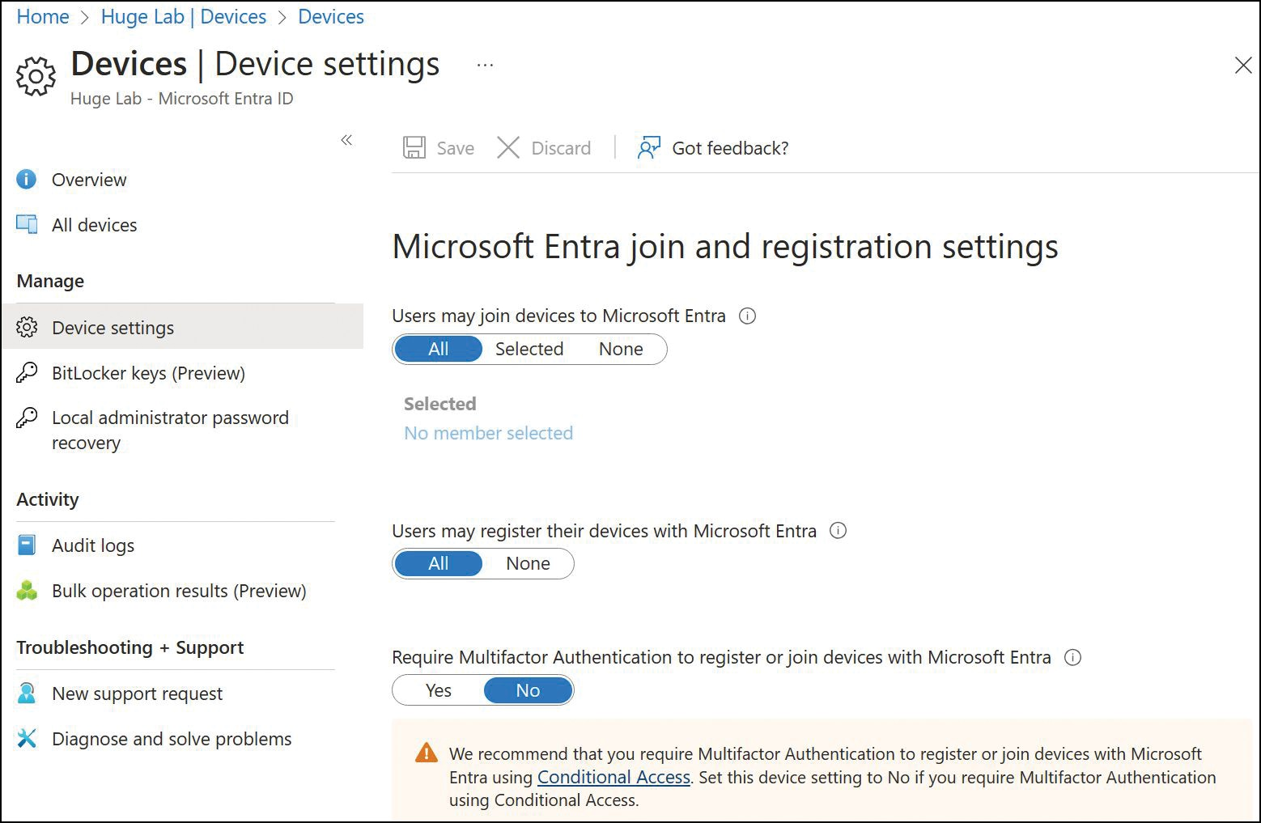Click the Bulk operation results icon

point(27,590)
